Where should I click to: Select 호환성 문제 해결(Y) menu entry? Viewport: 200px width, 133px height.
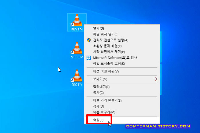pyautogui.click(x=122, y=46)
